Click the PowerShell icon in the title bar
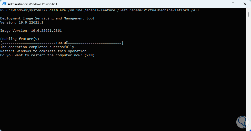The height and width of the screenshot is (131, 251). click(x=4, y=4)
